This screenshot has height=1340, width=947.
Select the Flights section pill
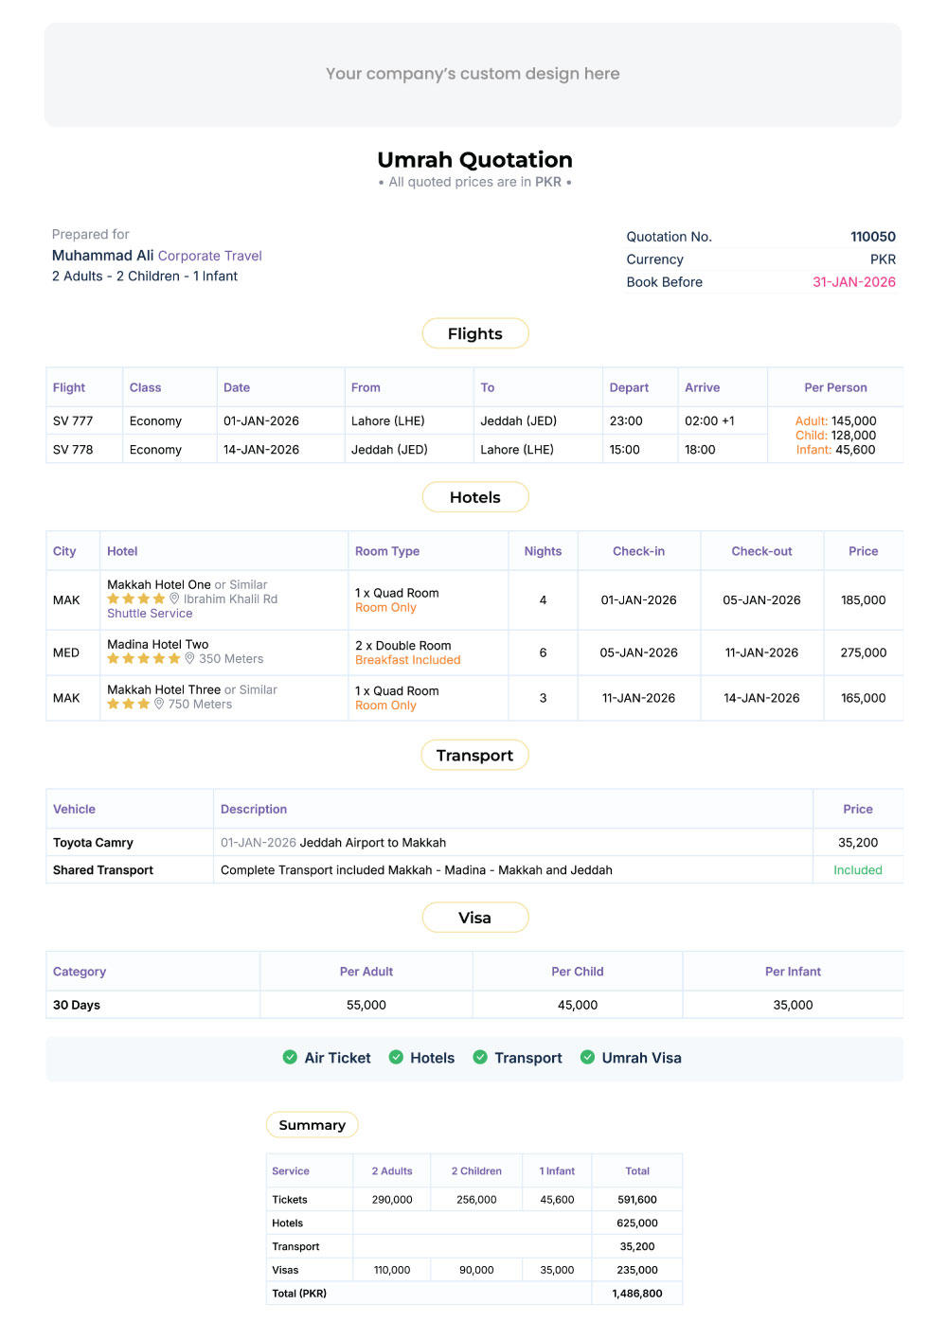click(474, 333)
